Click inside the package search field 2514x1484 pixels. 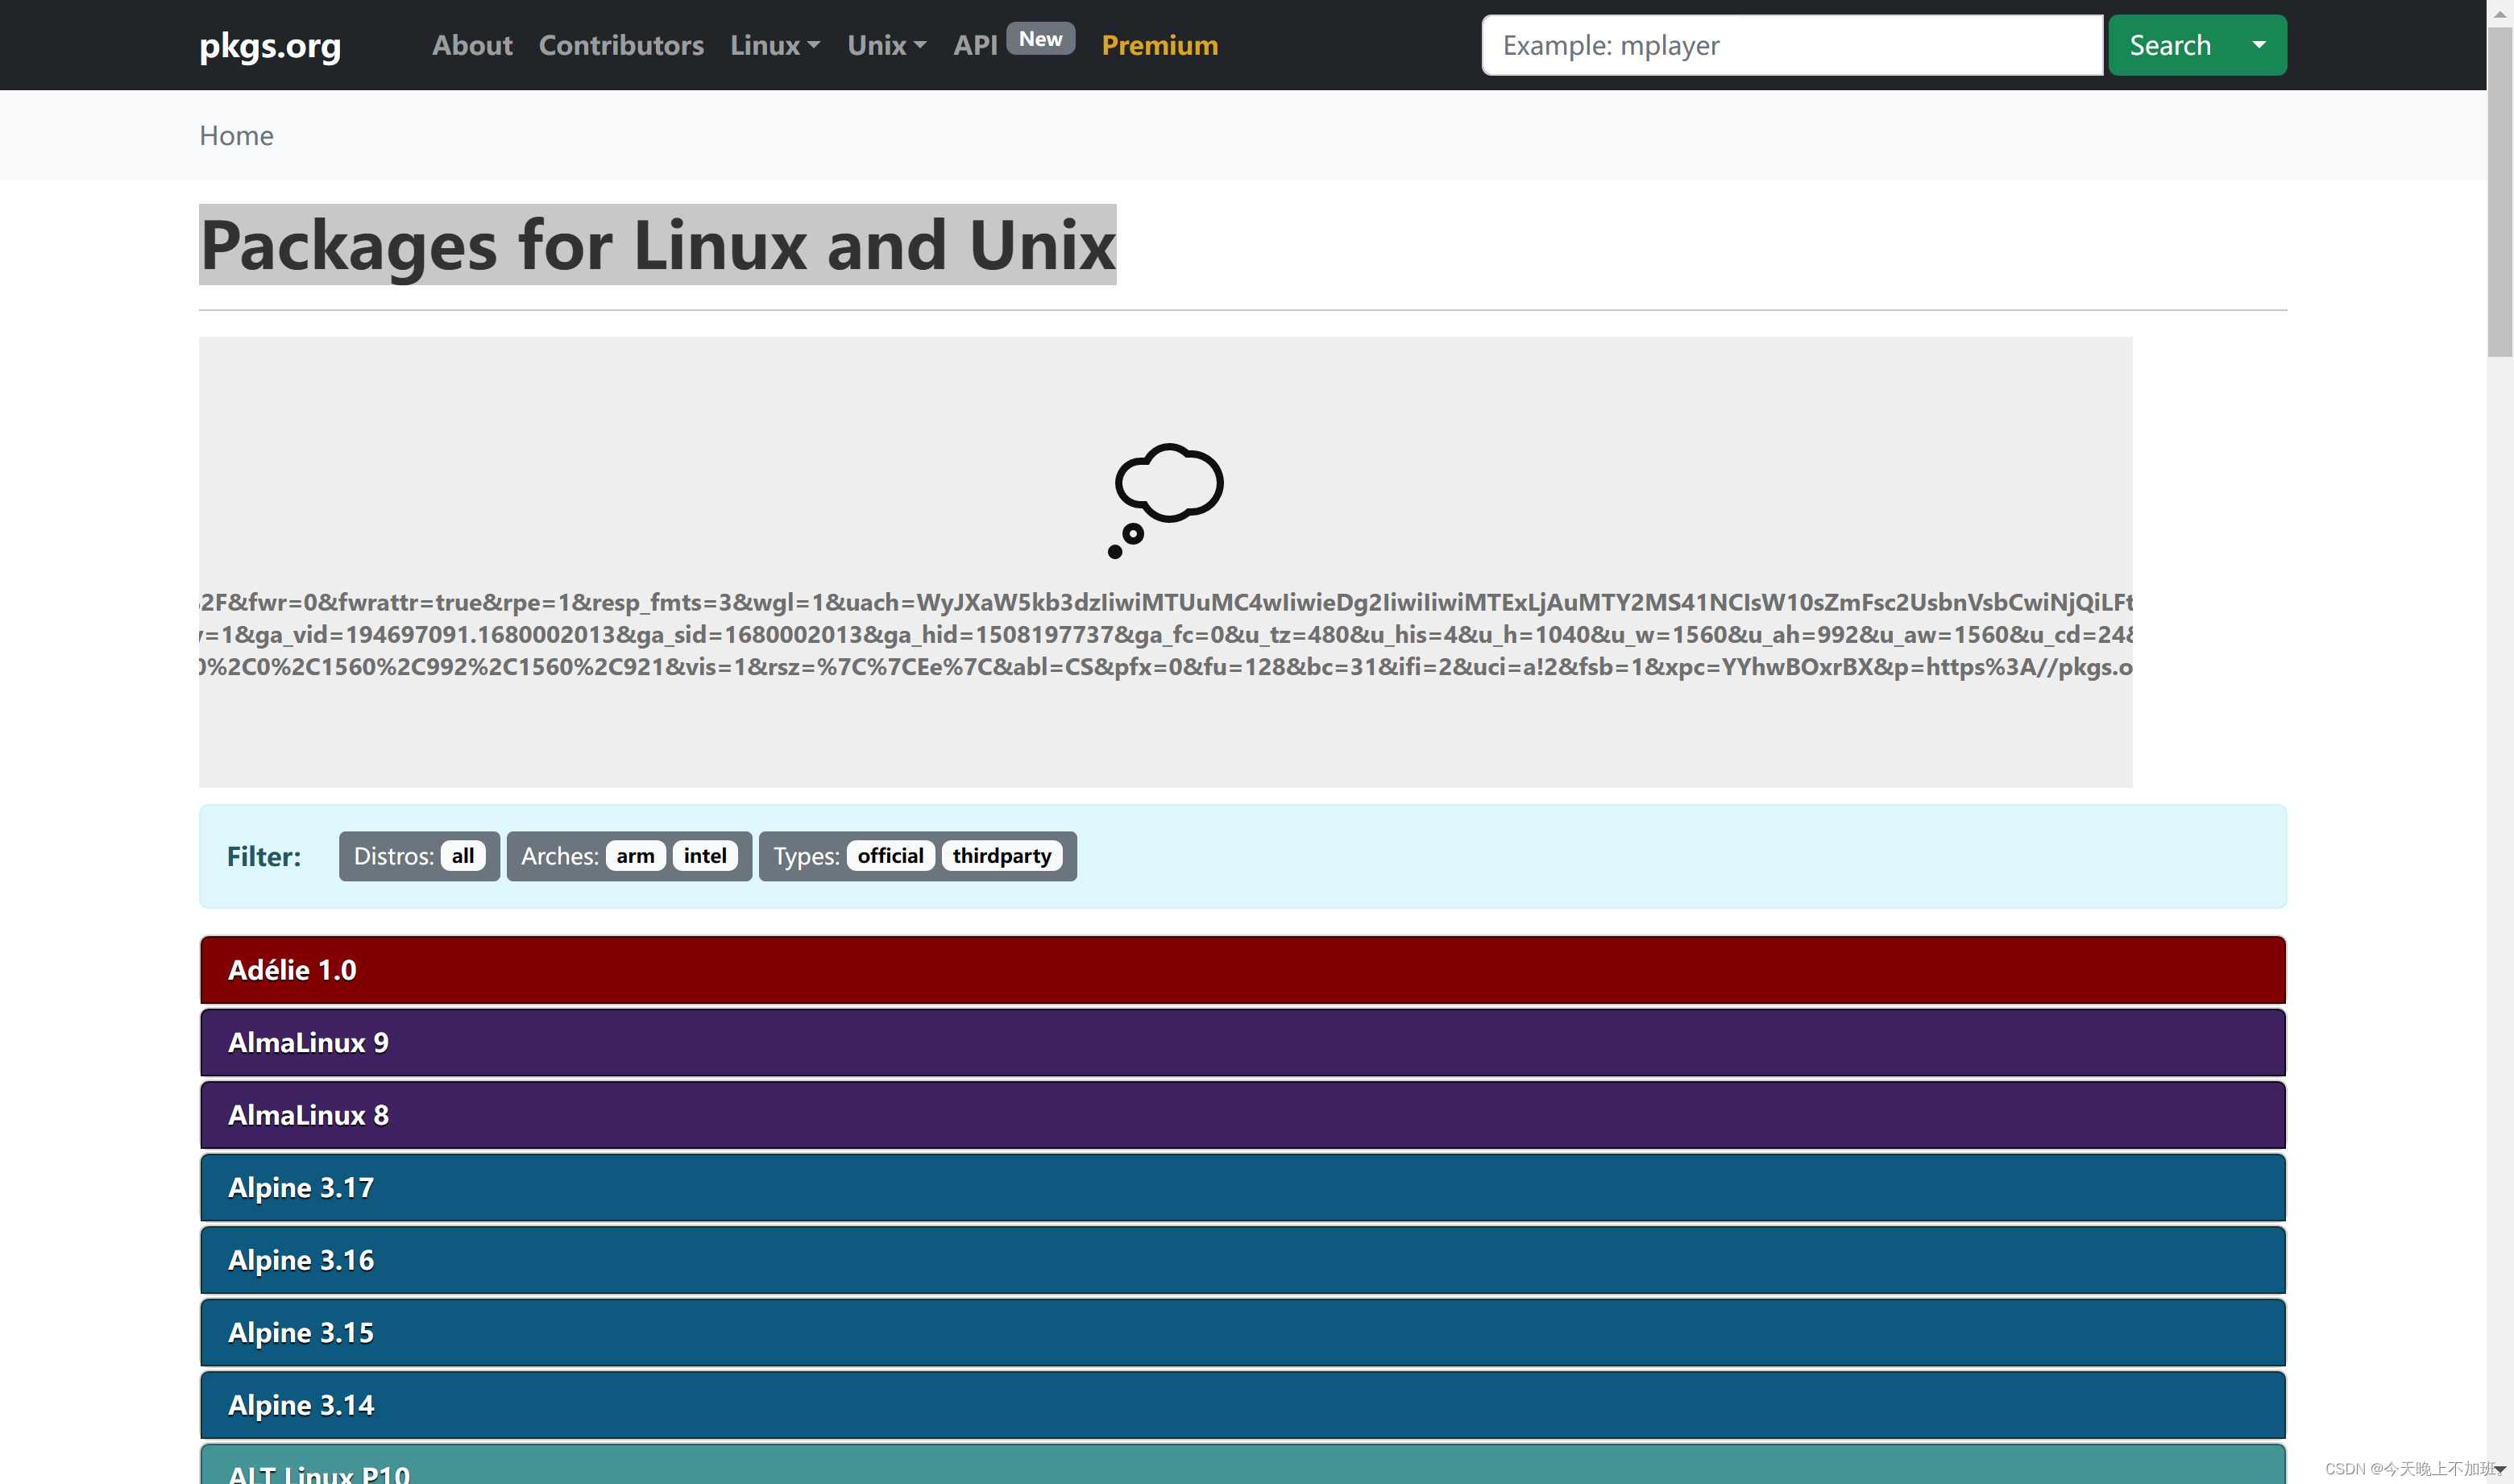point(1790,45)
